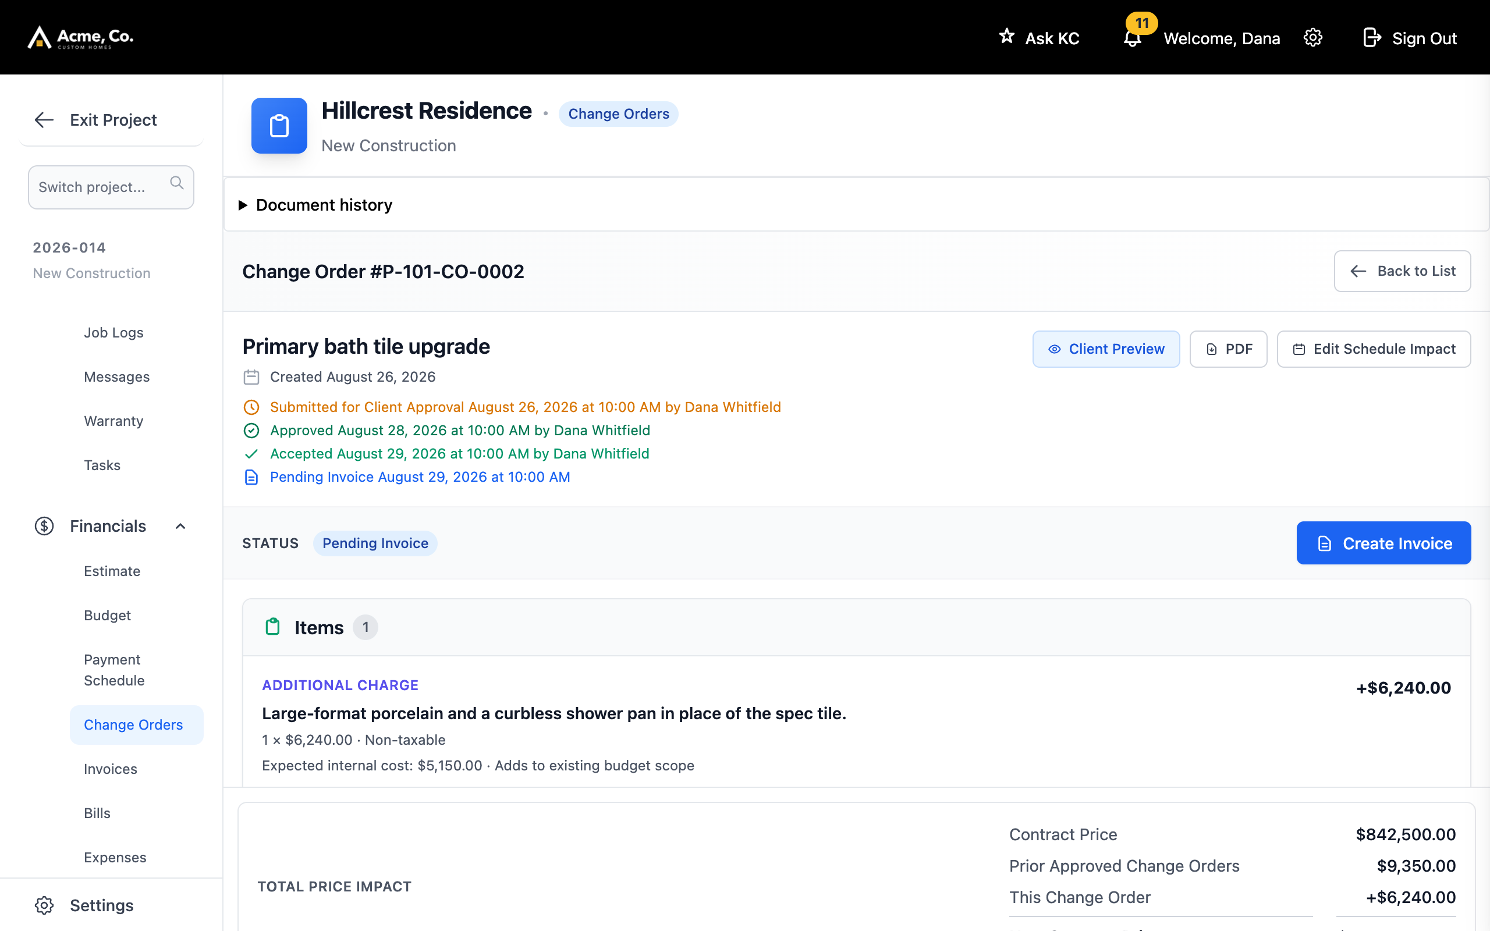Click the Financials dollar icon
The height and width of the screenshot is (931, 1490).
click(x=44, y=526)
